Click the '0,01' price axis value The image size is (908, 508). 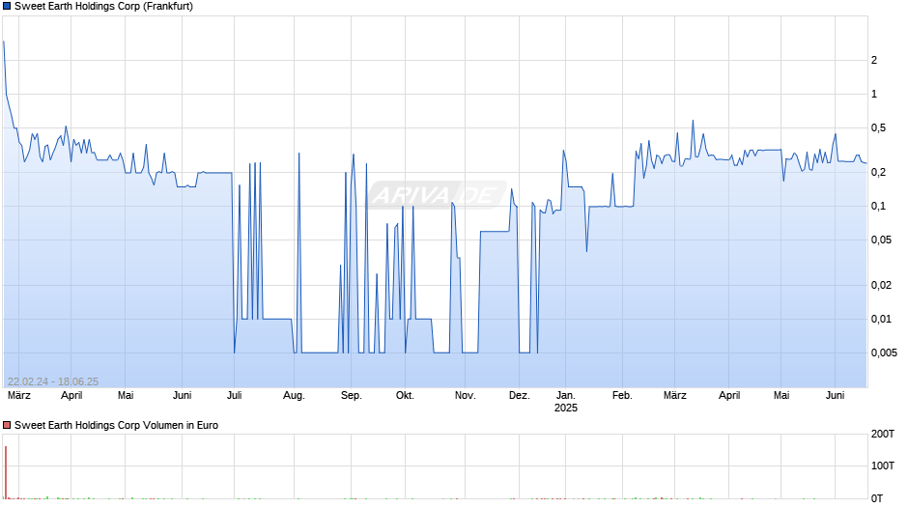click(881, 319)
